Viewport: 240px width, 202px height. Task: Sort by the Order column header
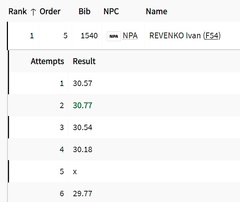(x=50, y=12)
